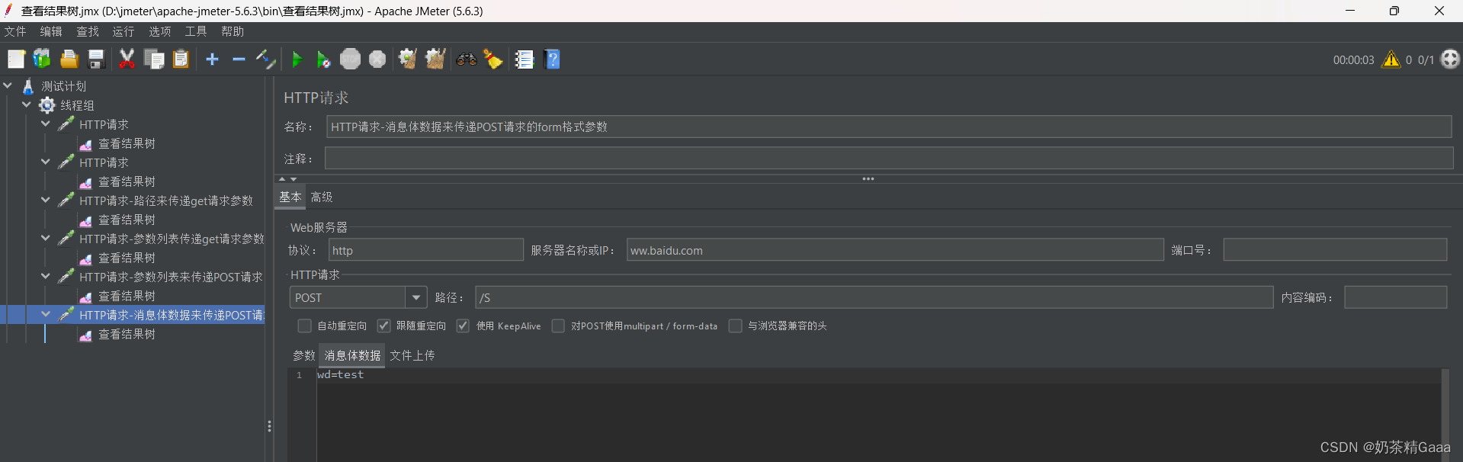Click the 协议 field containing http

[x=426, y=250]
